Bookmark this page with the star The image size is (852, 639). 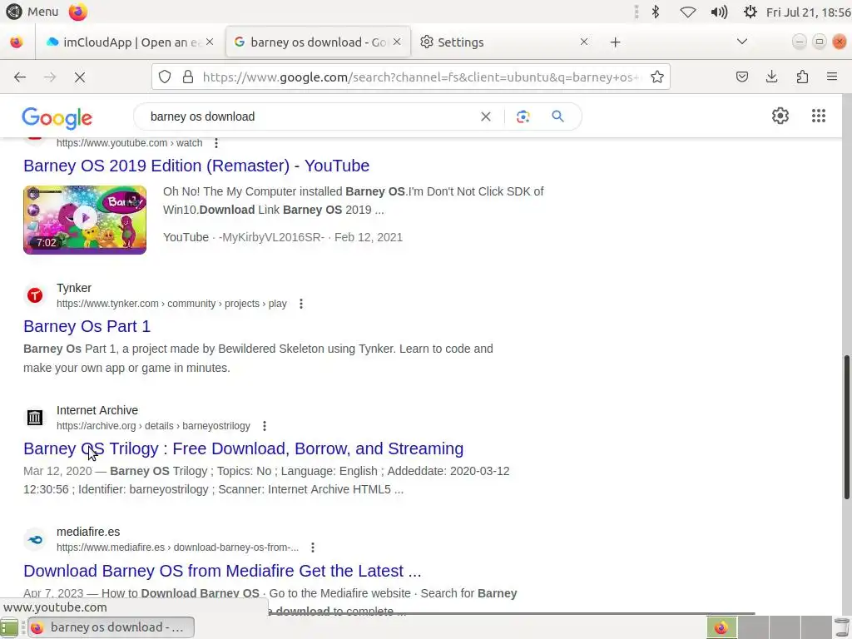(x=657, y=77)
